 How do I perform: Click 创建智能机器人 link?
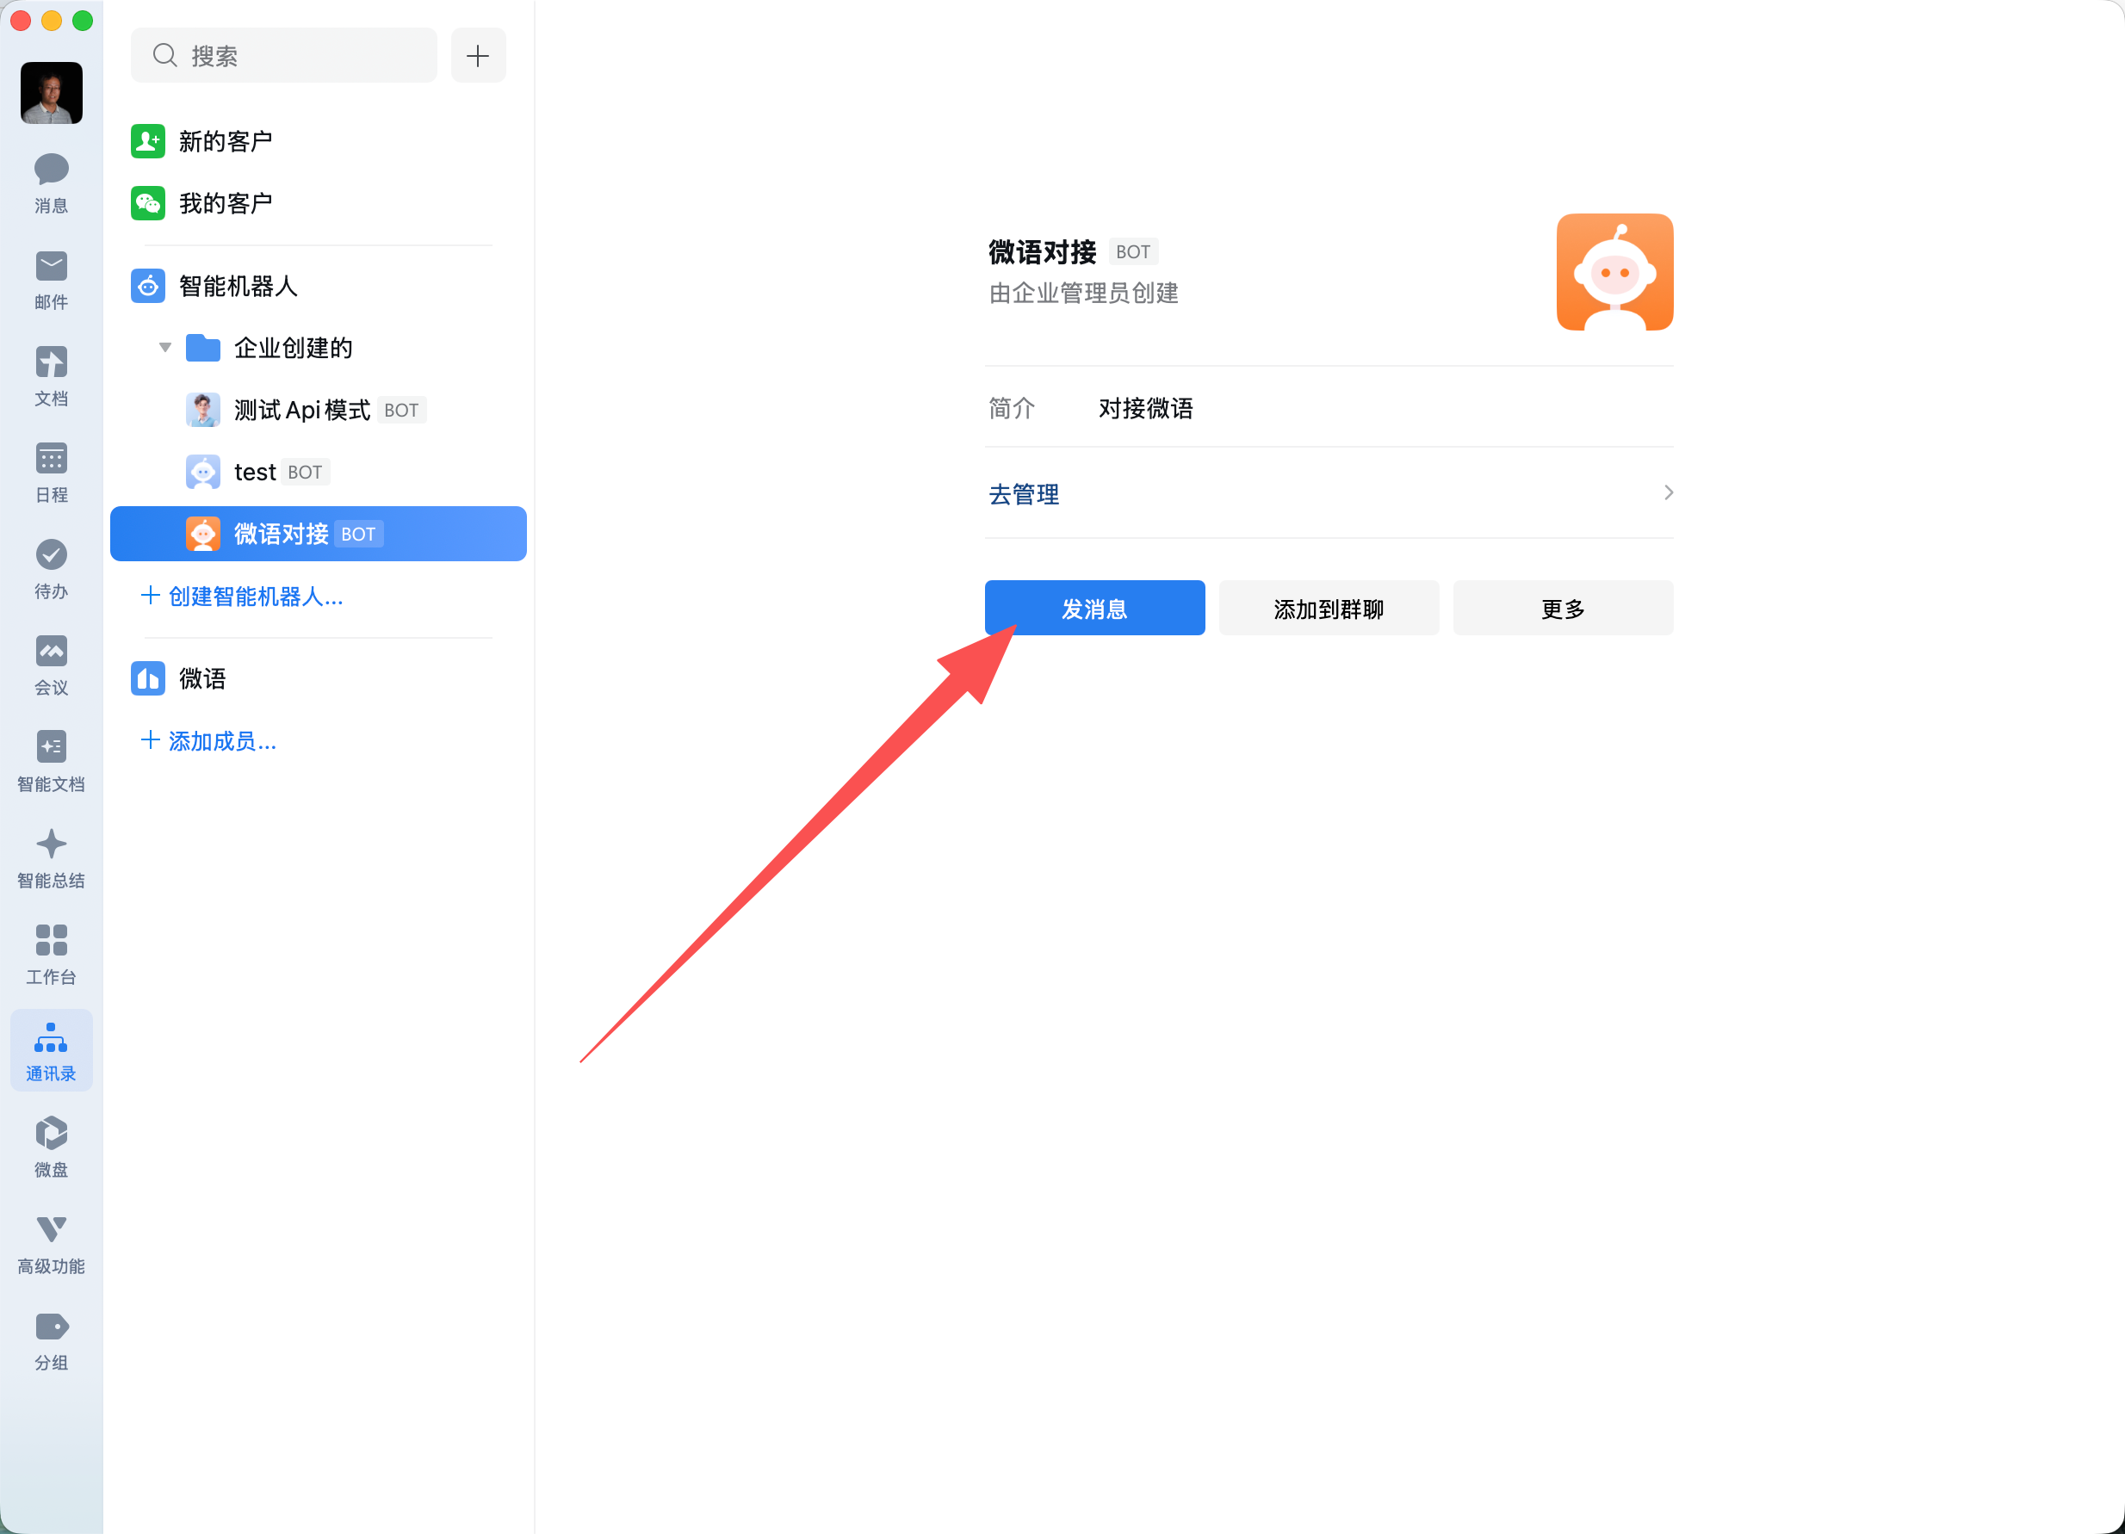coord(242,597)
